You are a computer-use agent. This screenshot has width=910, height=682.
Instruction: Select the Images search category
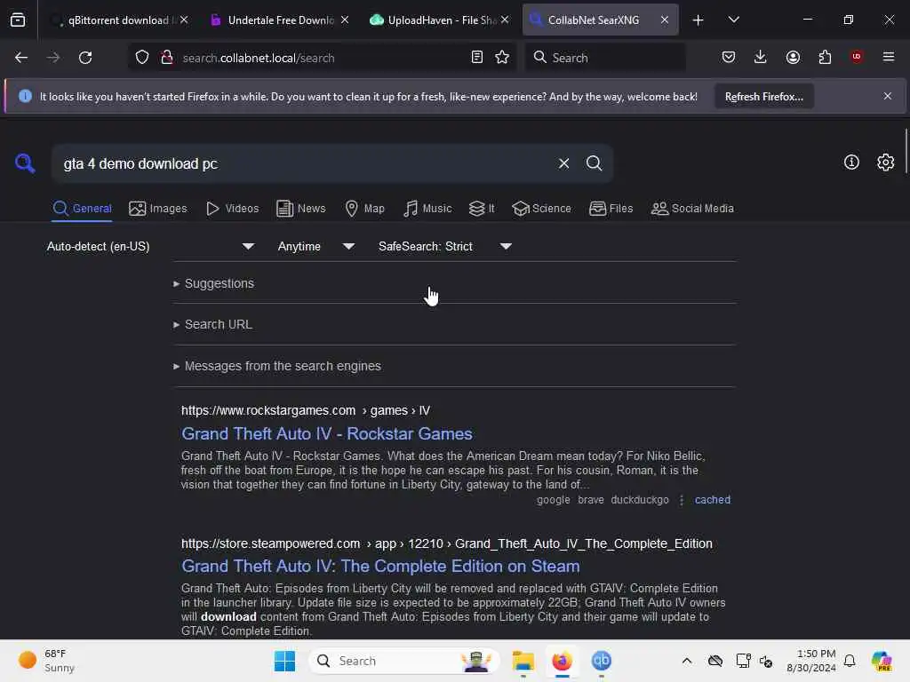(158, 208)
